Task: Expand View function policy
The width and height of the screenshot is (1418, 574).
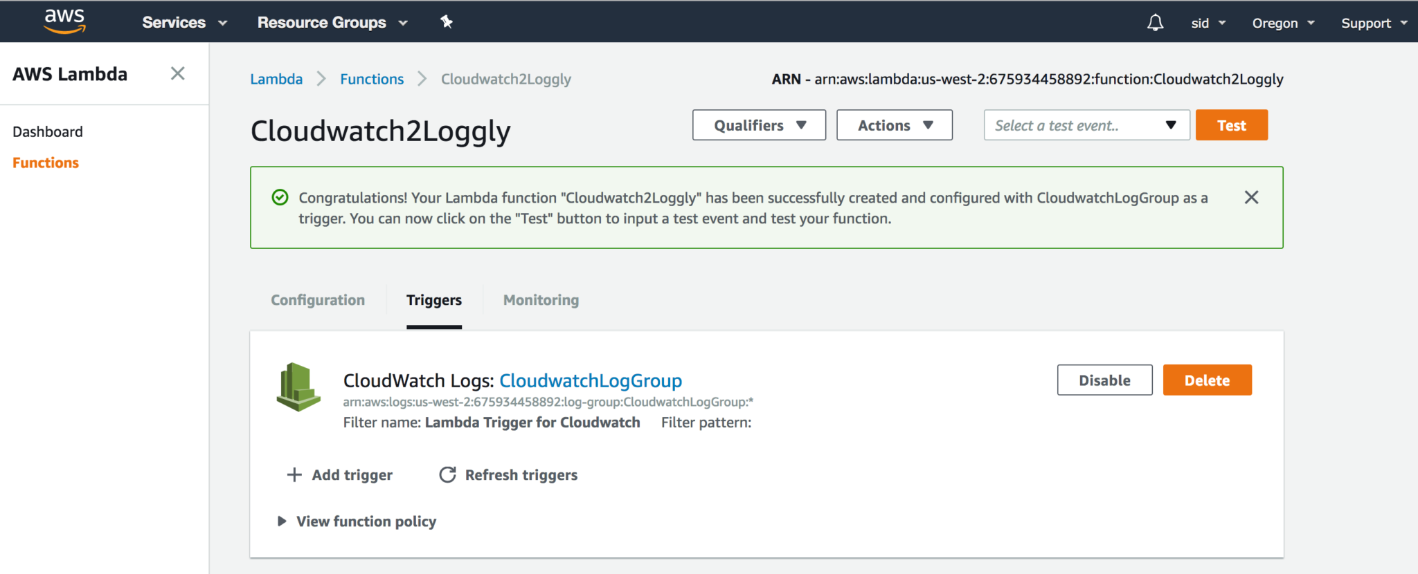Action: pos(357,521)
